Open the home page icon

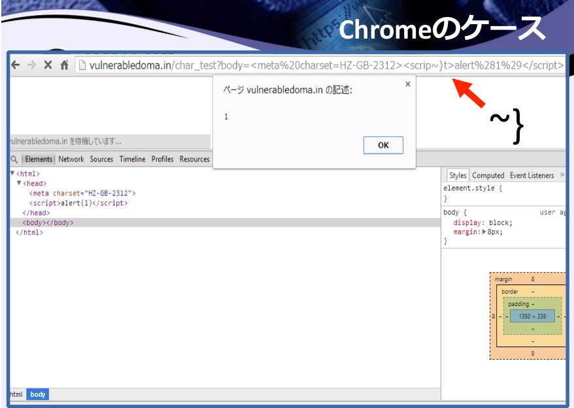pos(65,65)
